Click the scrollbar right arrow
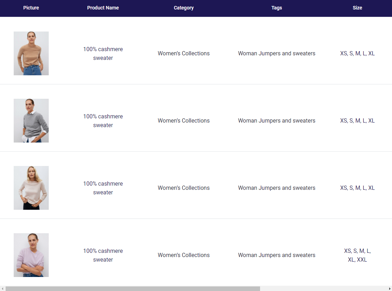The width and height of the screenshot is (392, 291). point(390,289)
